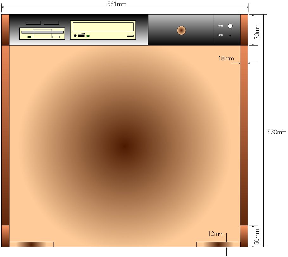Click the left dark slot above floppy drive
Image resolution: width=288 pixels, height=257 pixels.
coord(33,23)
